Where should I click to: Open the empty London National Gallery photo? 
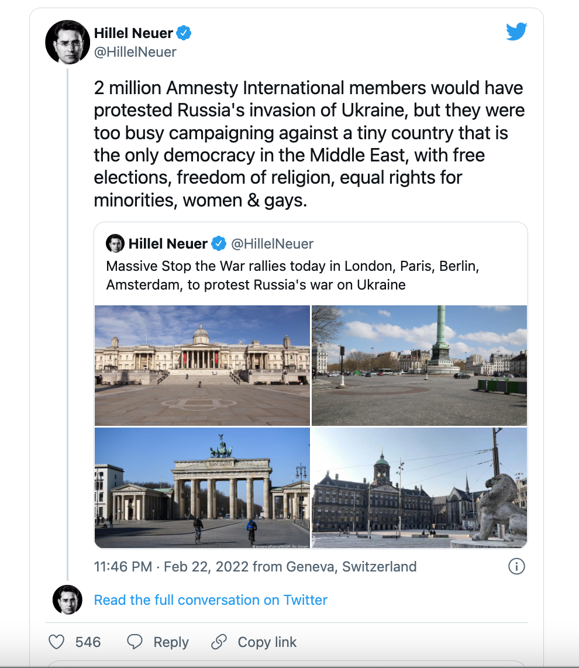point(202,366)
